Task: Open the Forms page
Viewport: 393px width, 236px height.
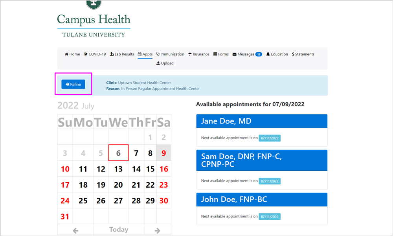Action: tap(221, 54)
